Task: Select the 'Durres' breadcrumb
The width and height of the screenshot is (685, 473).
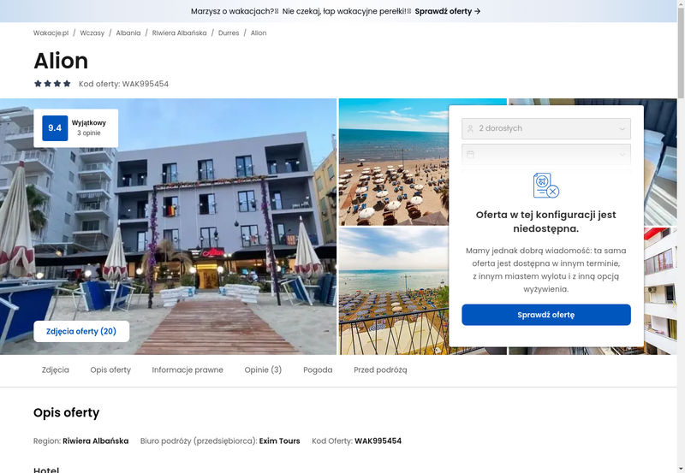Action: pyautogui.click(x=229, y=33)
